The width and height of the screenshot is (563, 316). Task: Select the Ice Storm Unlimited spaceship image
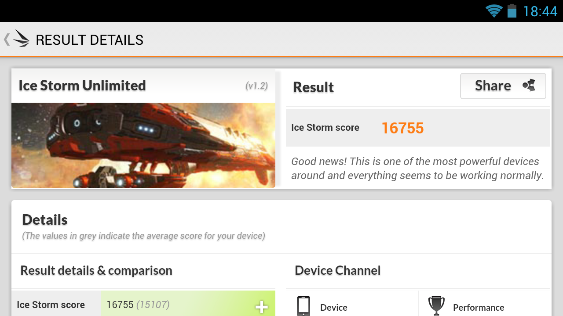click(x=143, y=145)
